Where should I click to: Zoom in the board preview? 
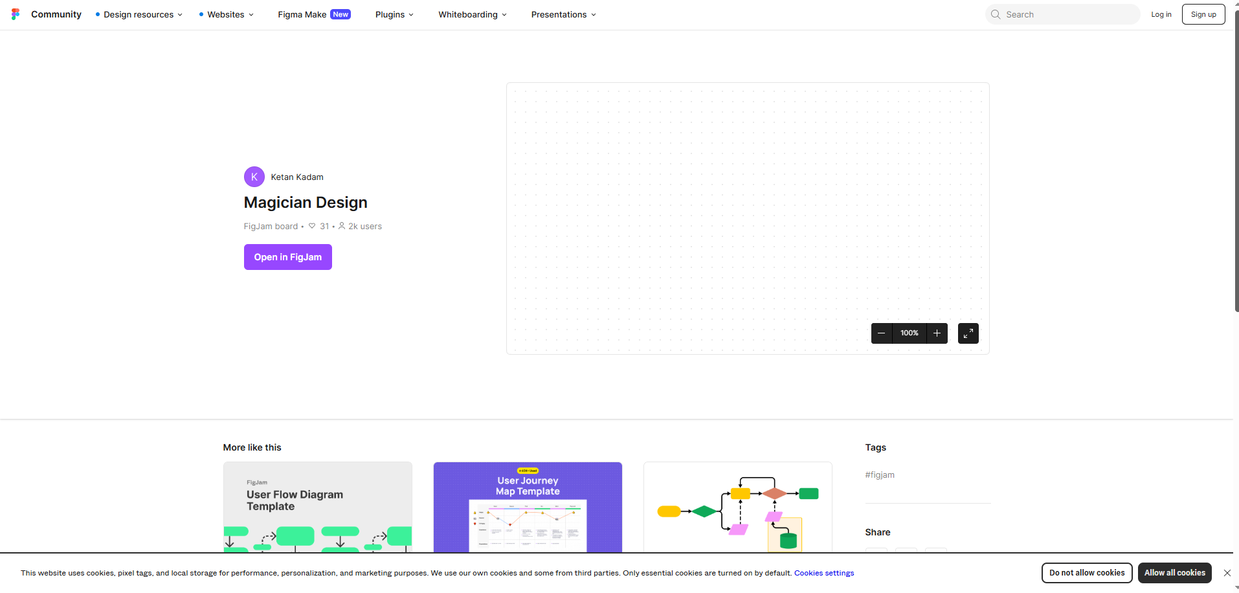[937, 333]
